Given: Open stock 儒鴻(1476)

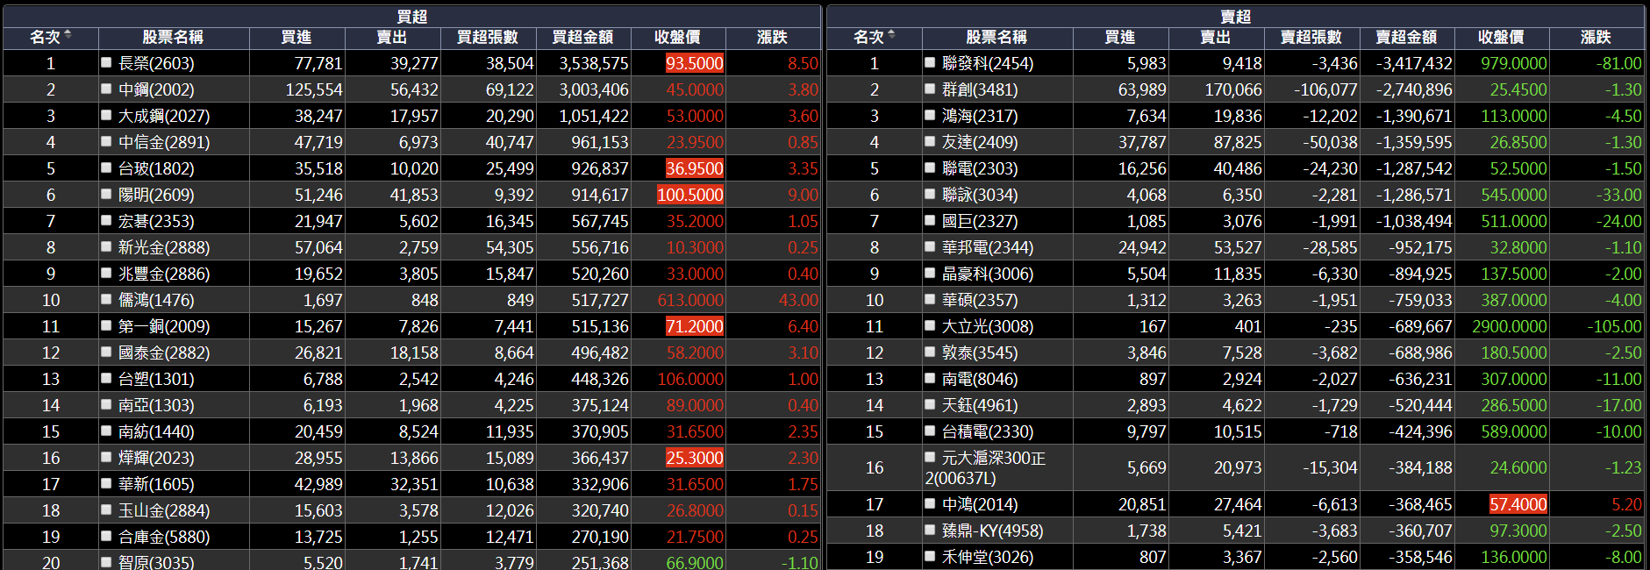Looking at the screenshot, I should 156,300.
